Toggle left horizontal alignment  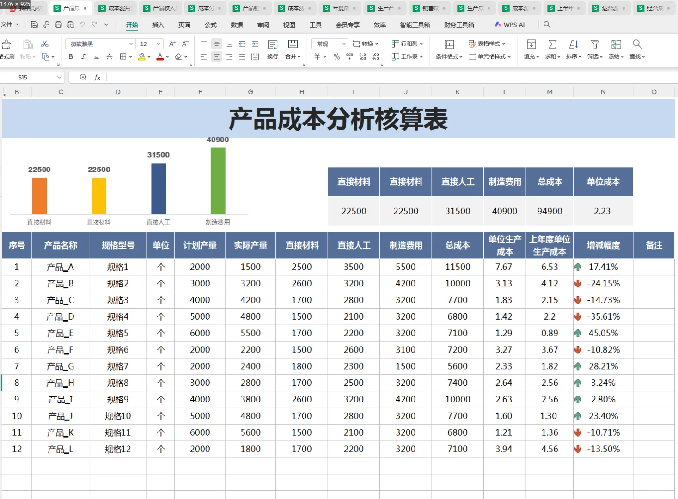203,56
